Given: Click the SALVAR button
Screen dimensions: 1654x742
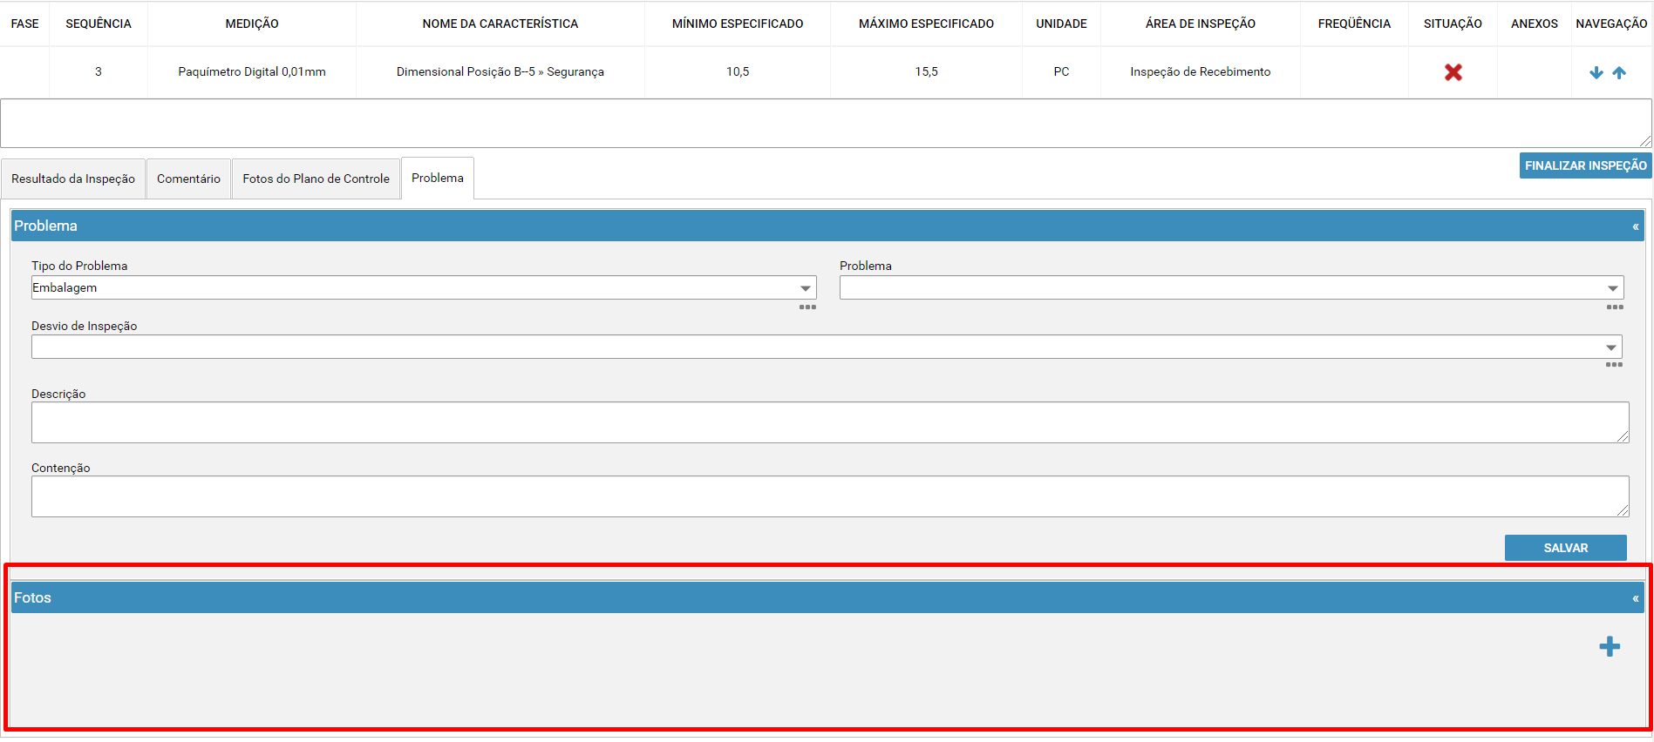Looking at the screenshot, I should tap(1565, 548).
